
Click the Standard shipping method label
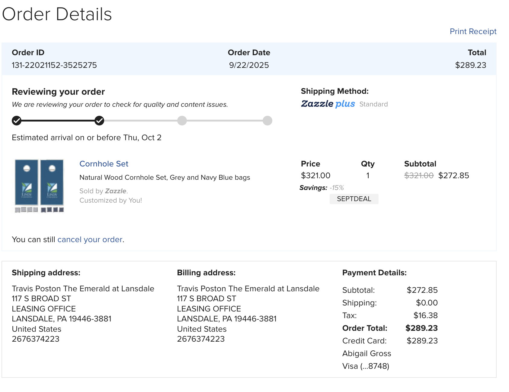pyautogui.click(x=373, y=104)
